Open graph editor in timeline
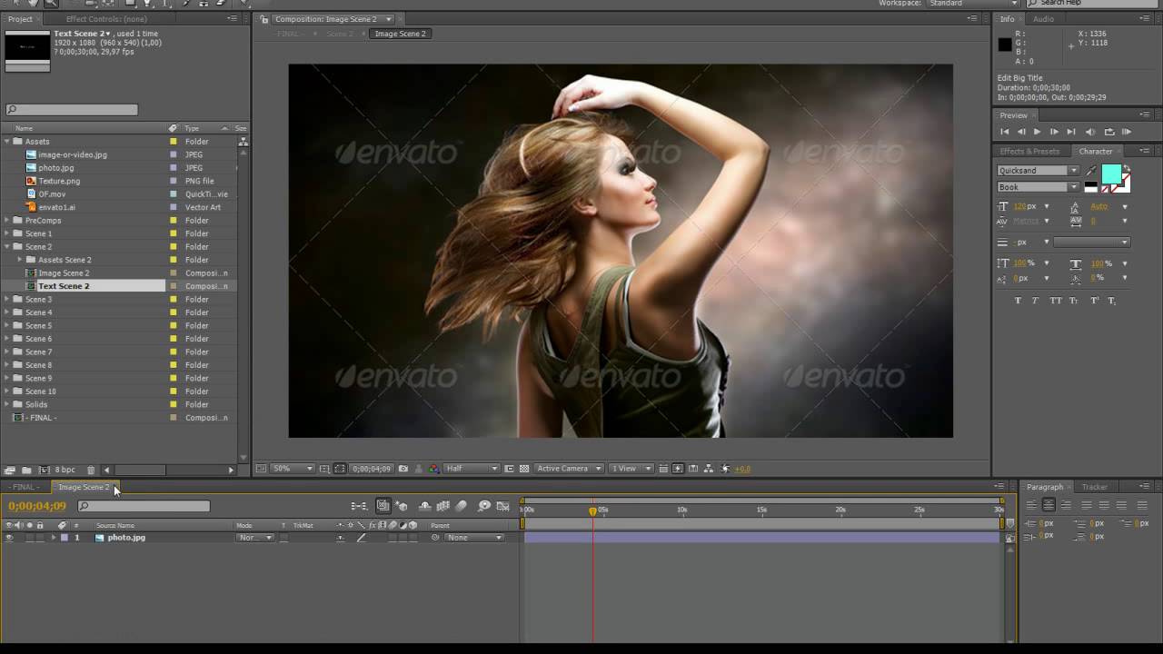 pos(502,506)
